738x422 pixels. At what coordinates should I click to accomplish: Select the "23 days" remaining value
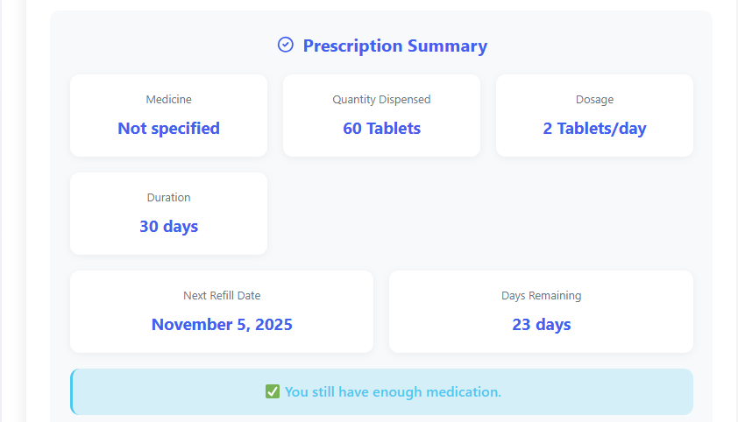[541, 324]
